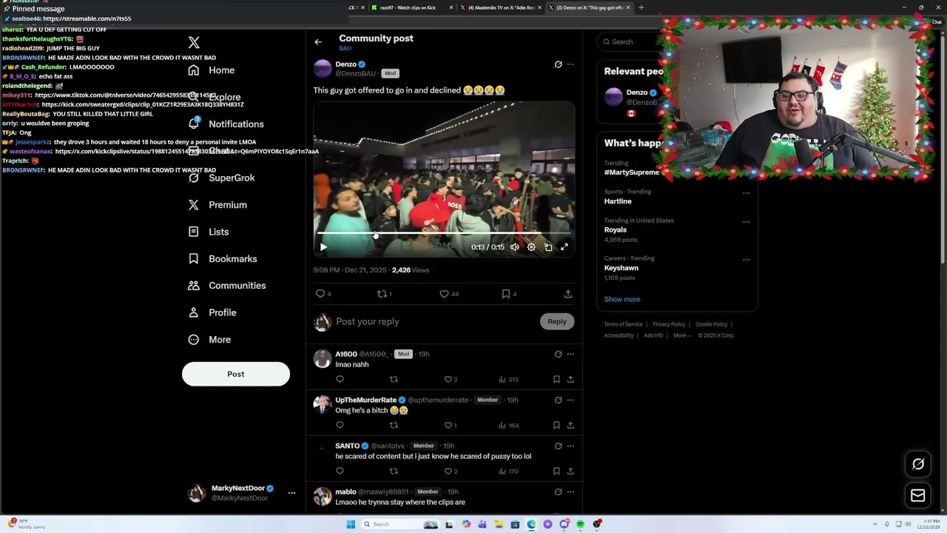The image size is (947, 533).
Task: Open floating Grok button
Action: click(918, 464)
